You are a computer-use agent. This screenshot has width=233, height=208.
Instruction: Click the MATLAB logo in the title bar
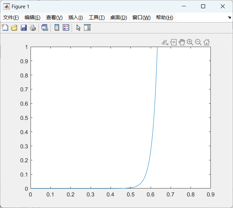coord(7,7)
